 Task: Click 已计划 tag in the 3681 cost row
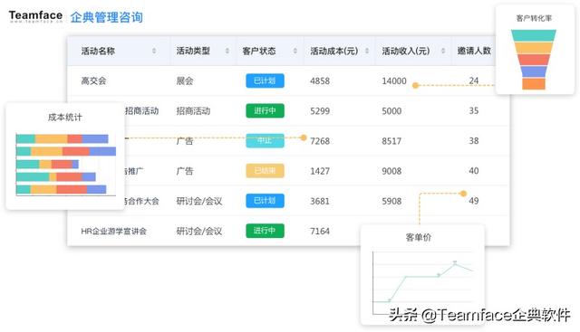click(265, 201)
